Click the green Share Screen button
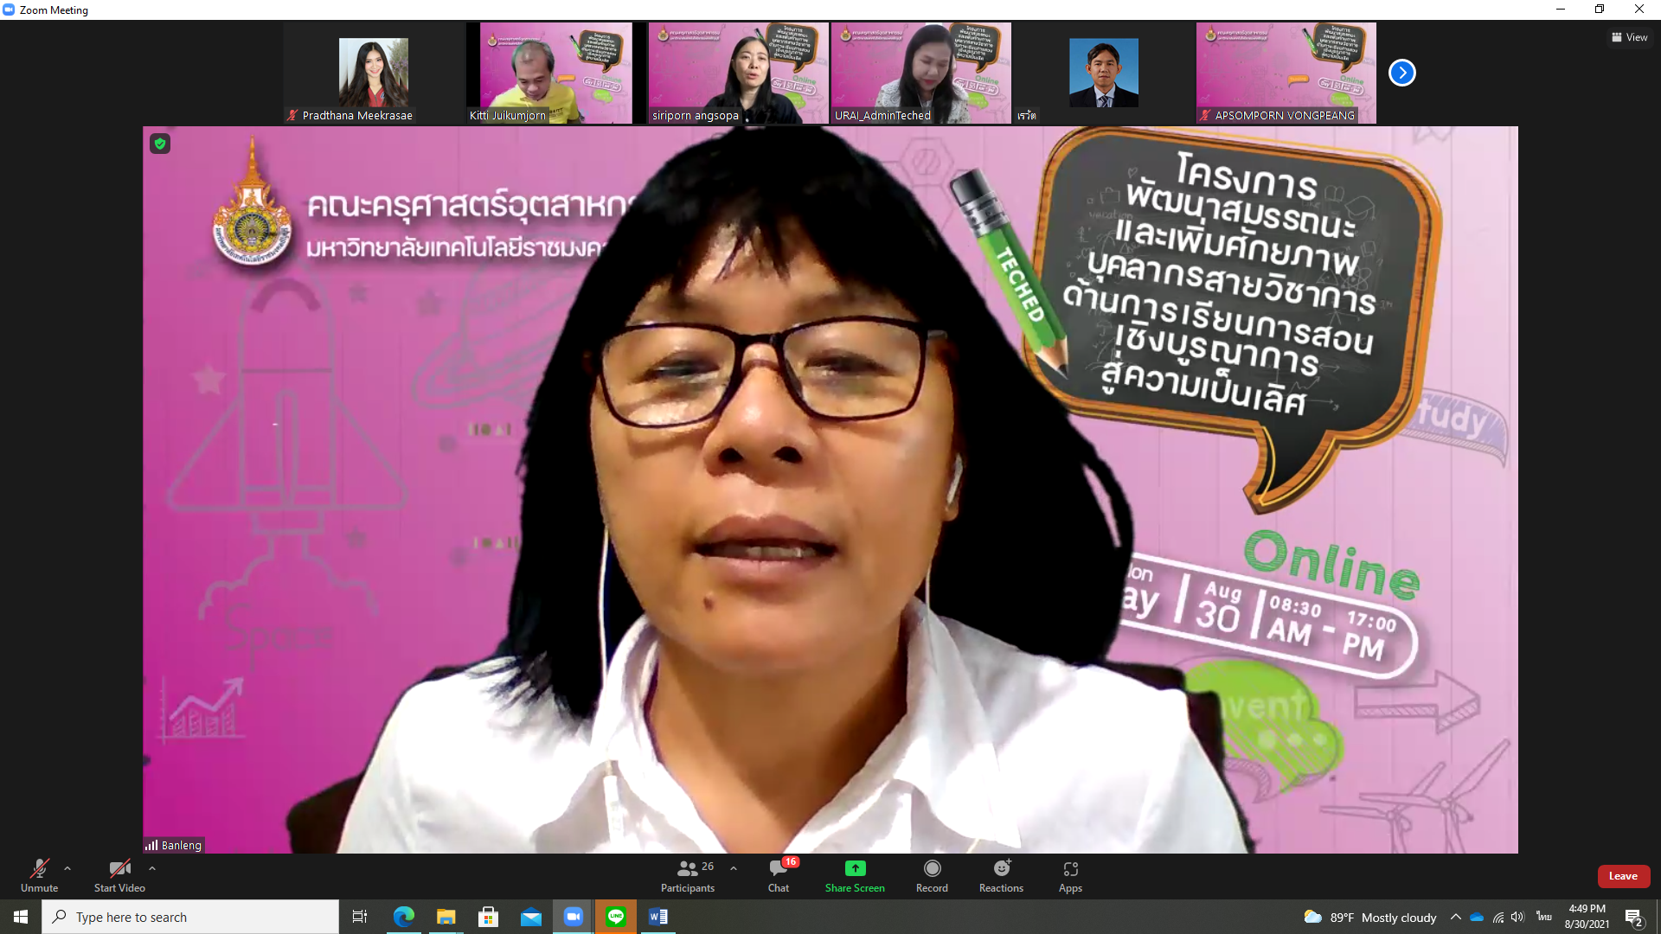 click(x=855, y=875)
